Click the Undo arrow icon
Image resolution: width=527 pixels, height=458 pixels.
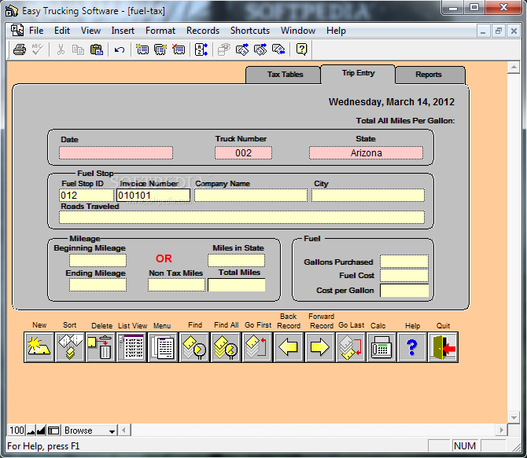point(120,50)
